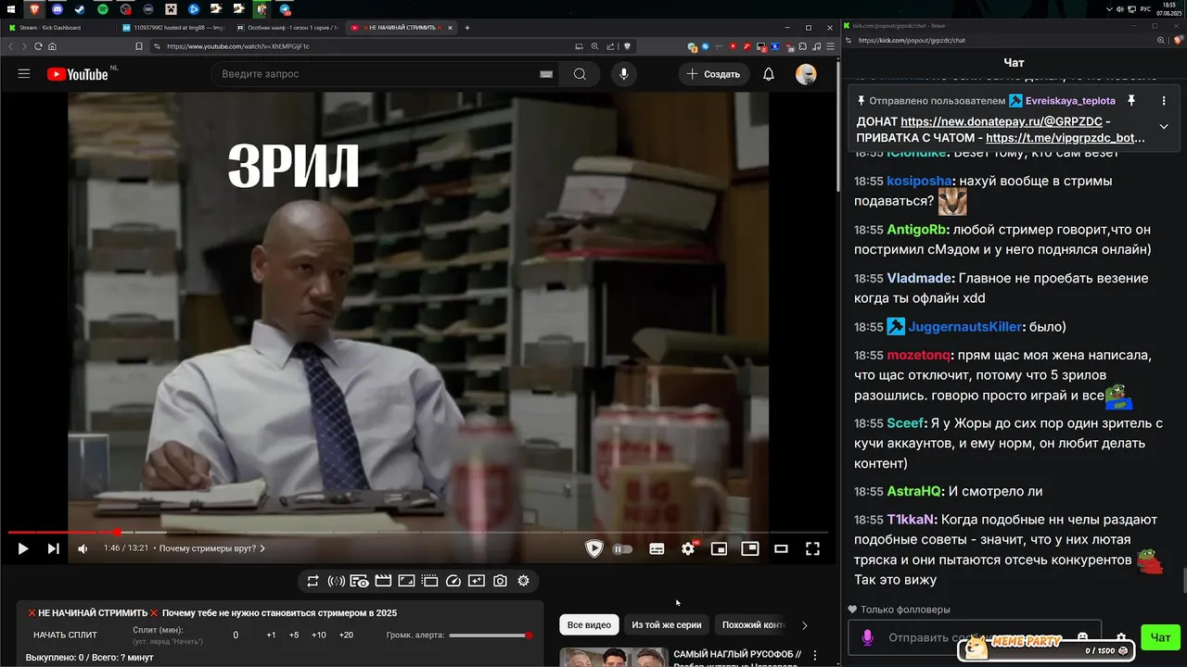
Task: Open player quality settings gear
Action: tap(688, 548)
